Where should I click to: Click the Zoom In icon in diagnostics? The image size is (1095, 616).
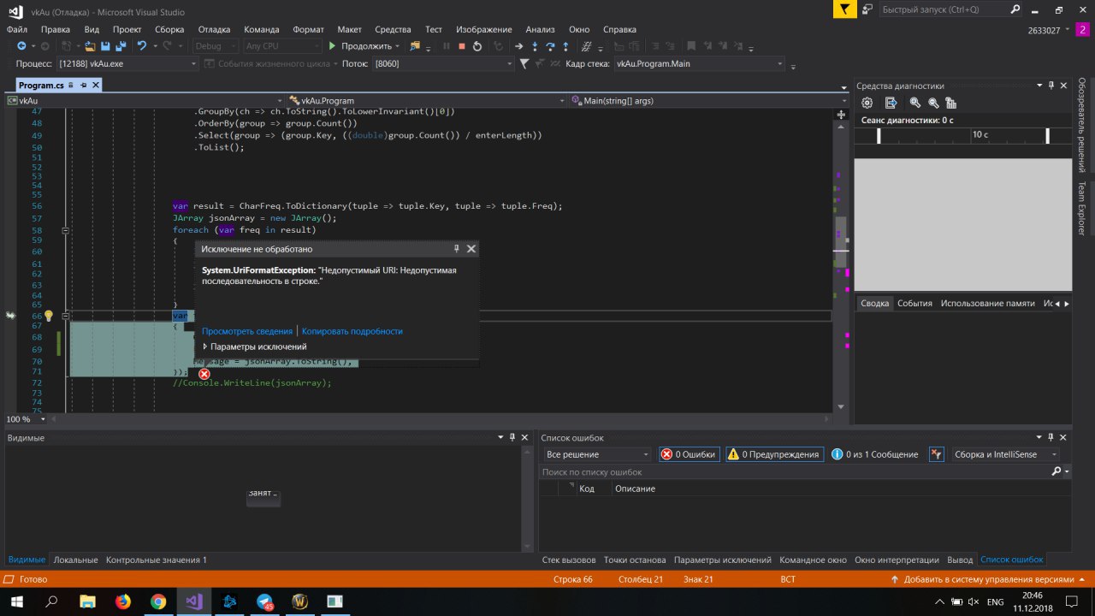(914, 103)
